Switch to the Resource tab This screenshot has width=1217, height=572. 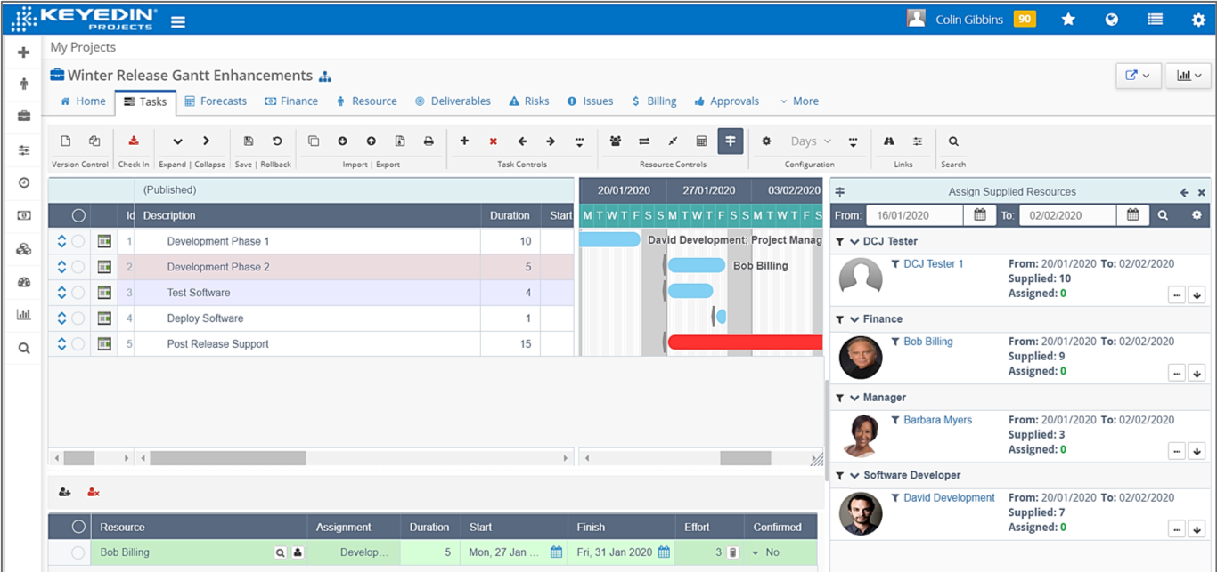coord(366,101)
